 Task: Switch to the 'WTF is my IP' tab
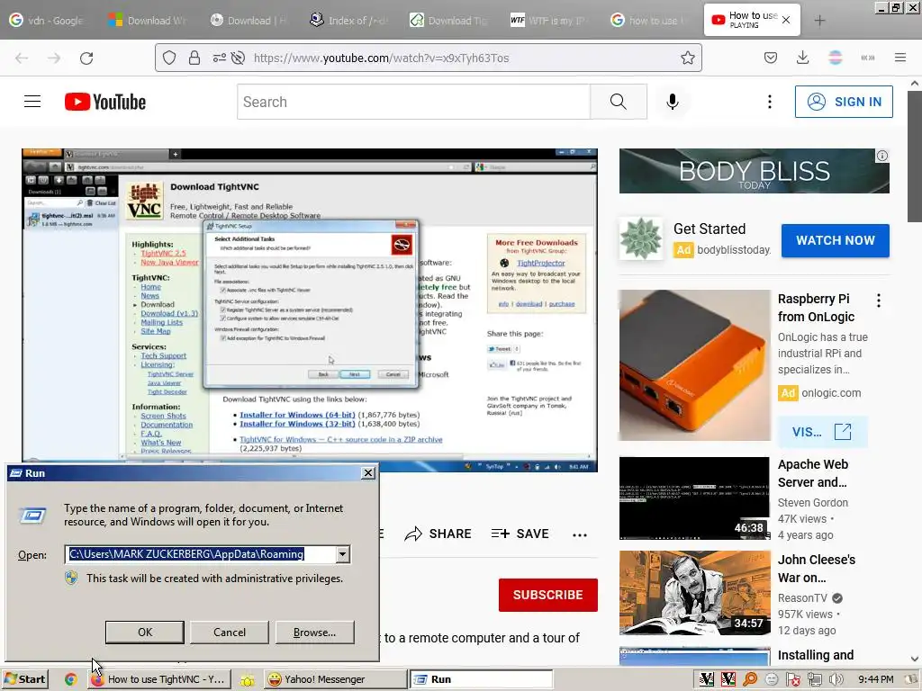(549, 21)
